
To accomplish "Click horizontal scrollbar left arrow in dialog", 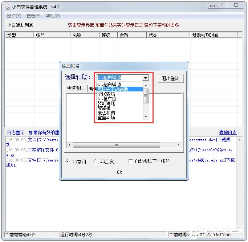I will click(x=69, y=145).
